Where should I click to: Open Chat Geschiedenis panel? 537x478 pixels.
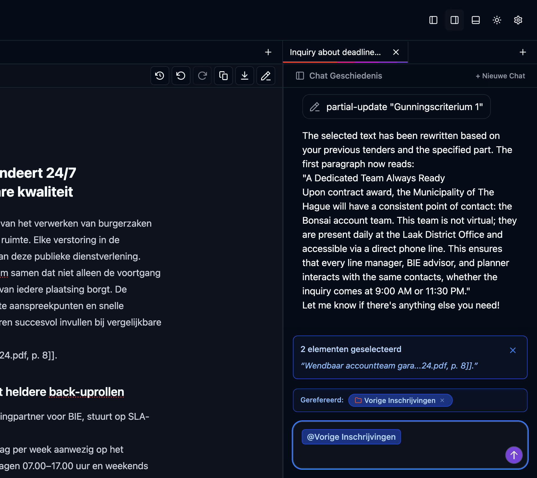[339, 76]
